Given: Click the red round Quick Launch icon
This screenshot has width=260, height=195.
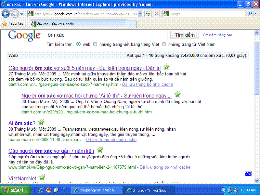Looking at the screenshot, I should pyautogui.click(x=48, y=190).
